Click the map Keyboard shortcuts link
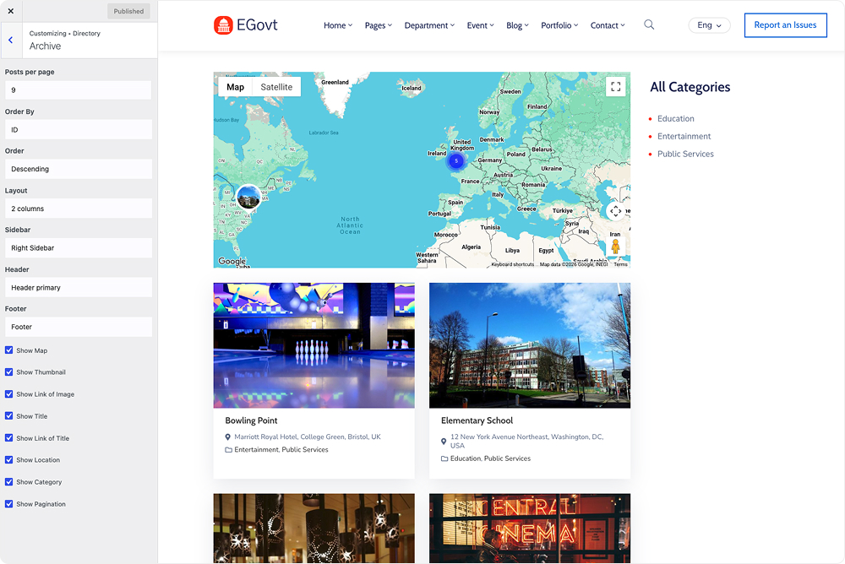The height and width of the screenshot is (564, 845). [x=513, y=264]
